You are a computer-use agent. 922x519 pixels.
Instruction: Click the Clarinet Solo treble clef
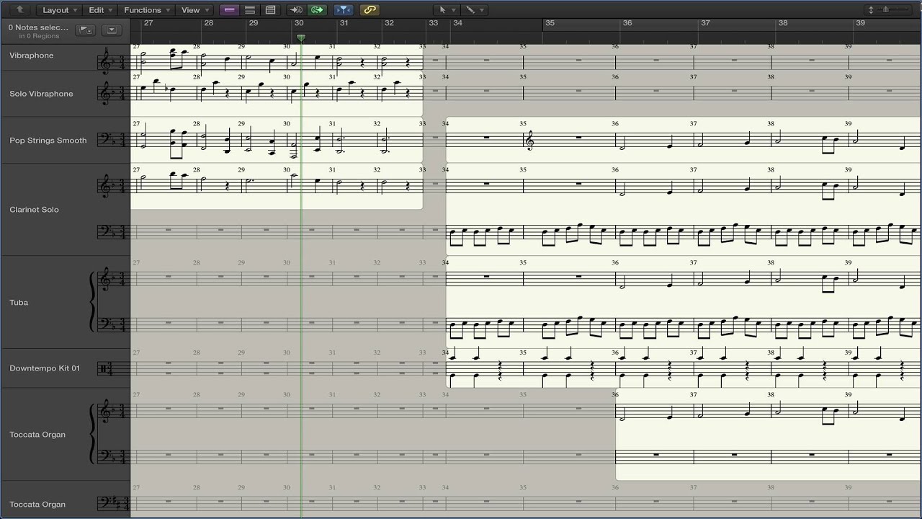tap(105, 185)
